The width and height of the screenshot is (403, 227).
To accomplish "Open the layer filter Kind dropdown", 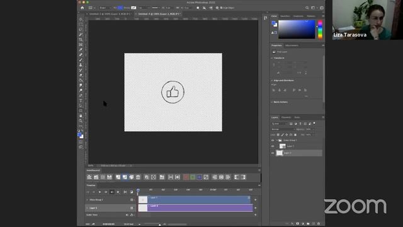I will 279,124.
